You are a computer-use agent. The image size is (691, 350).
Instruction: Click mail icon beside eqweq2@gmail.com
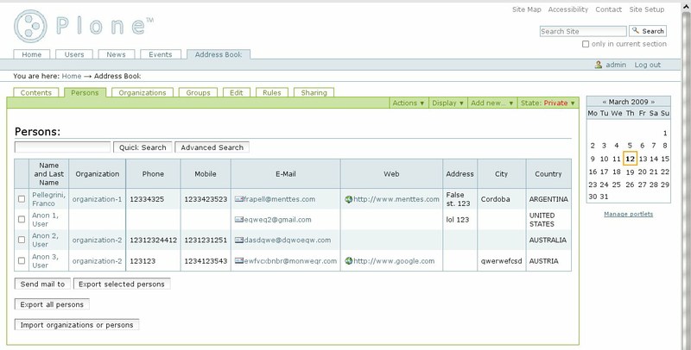[x=239, y=219]
